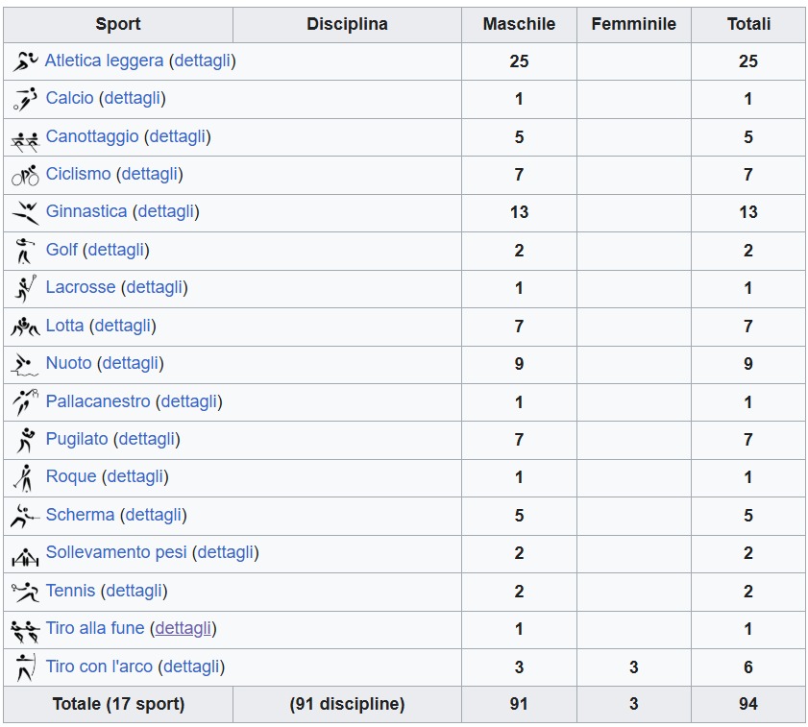Click the Maschile column header
Screen dimensions: 808x727
[519, 24]
